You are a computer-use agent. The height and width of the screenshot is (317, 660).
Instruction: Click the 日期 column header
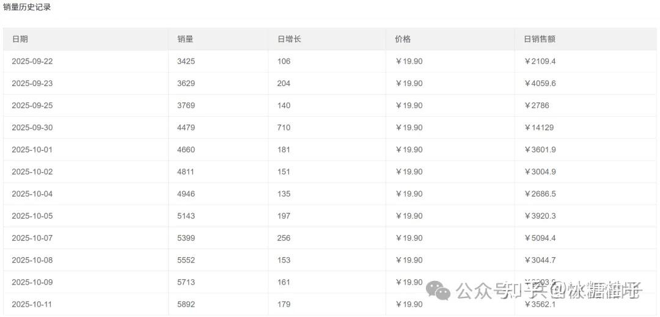pos(20,39)
